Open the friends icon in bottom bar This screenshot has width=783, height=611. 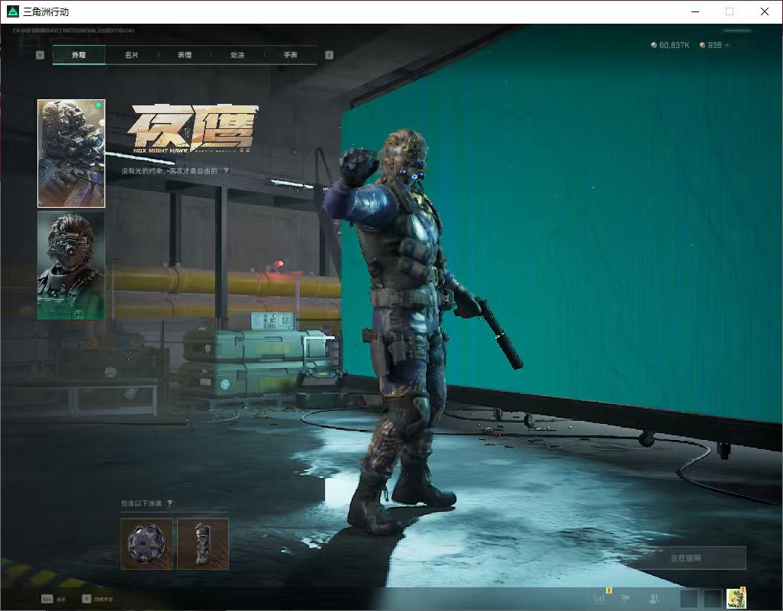tap(654, 598)
